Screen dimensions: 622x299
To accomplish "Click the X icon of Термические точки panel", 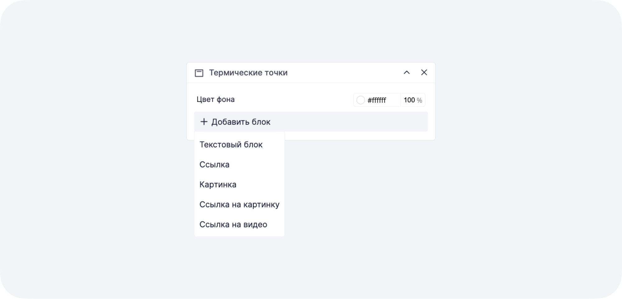I will coord(425,72).
